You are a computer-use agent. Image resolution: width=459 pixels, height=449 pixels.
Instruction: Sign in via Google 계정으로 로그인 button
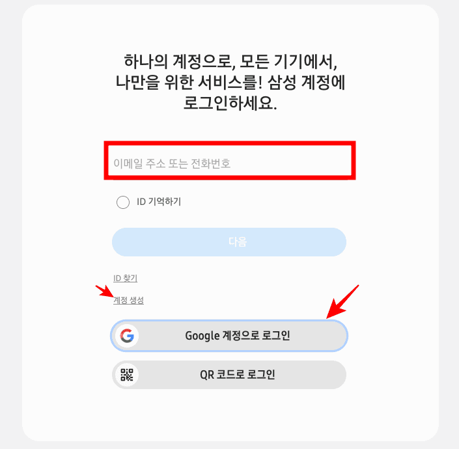coord(229,336)
